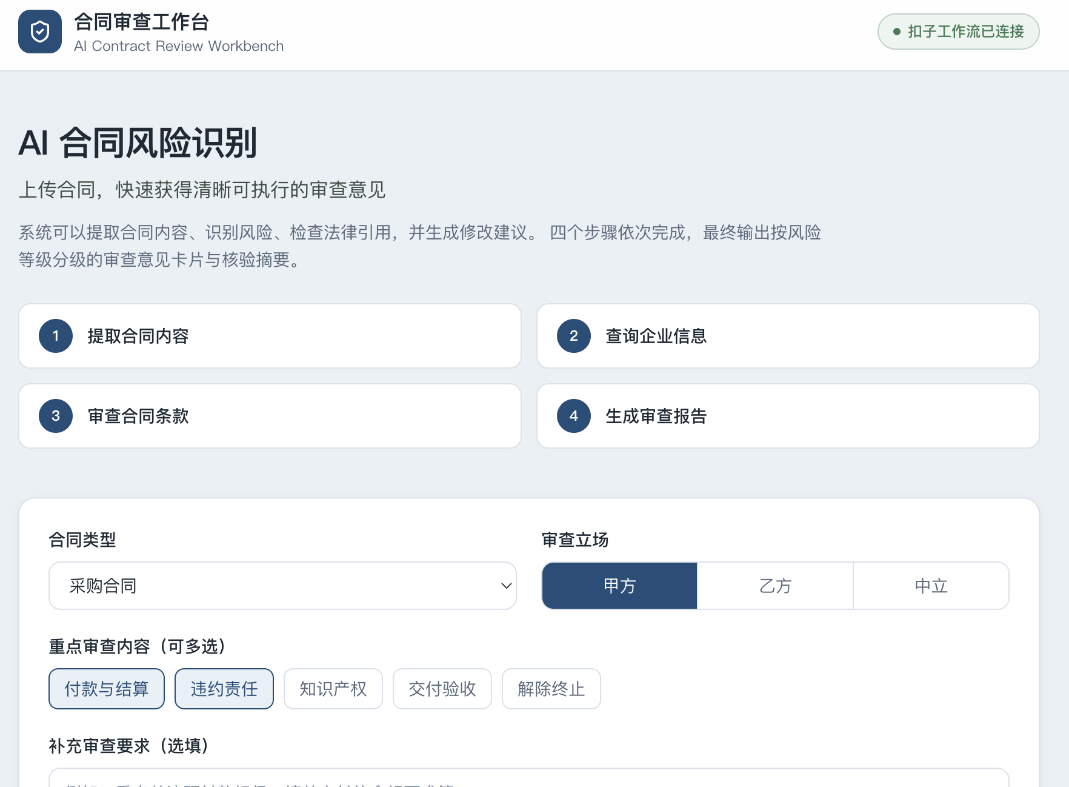Click the step 3 number circle
Viewport: 1069px width, 787px height.
click(x=56, y=416)
